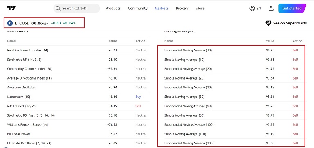
Task: Click Exponential Moving Average (100) name
Action: click(189, 125)
